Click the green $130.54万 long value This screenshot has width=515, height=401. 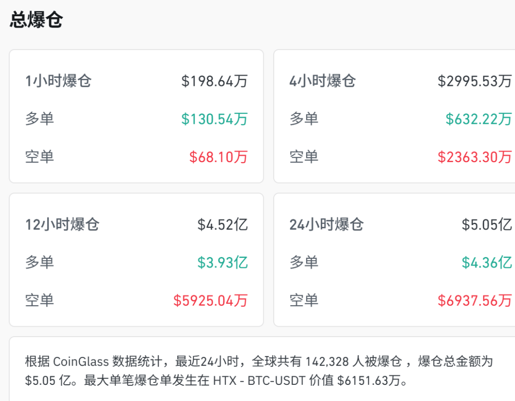215,119
